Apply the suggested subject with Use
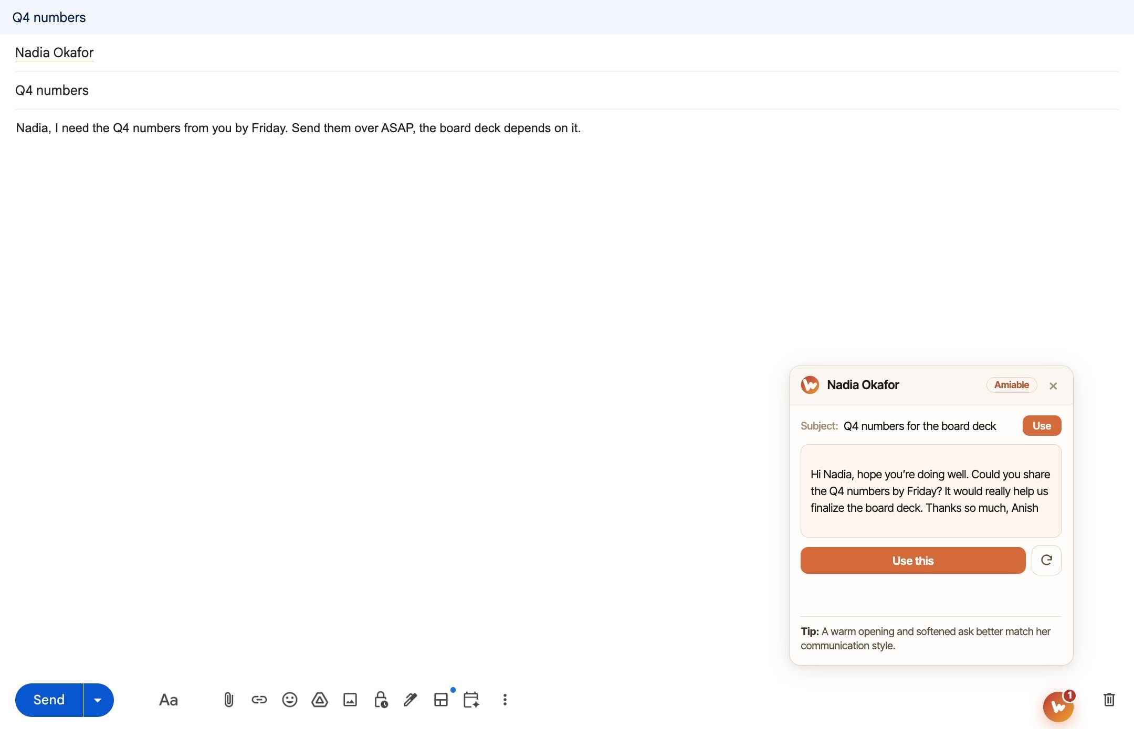The height and width of the screenshot is (729, 1134). [x=1042, y=426]
